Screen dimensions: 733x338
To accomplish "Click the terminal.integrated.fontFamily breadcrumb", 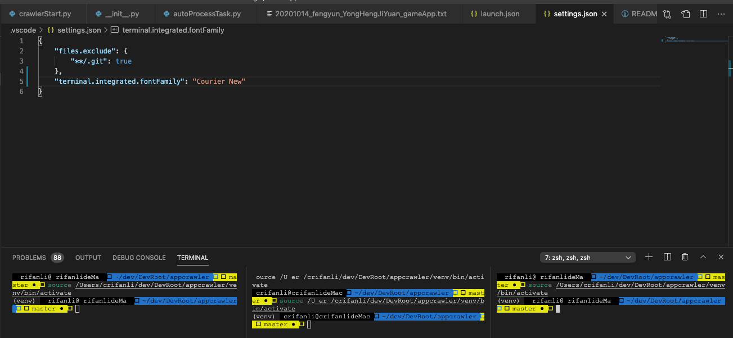I will tap(173, 30).
